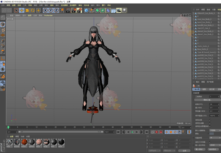Click the 缩放工程 button
This screenshot has width=221, height=153.
(x=208, y=100)
